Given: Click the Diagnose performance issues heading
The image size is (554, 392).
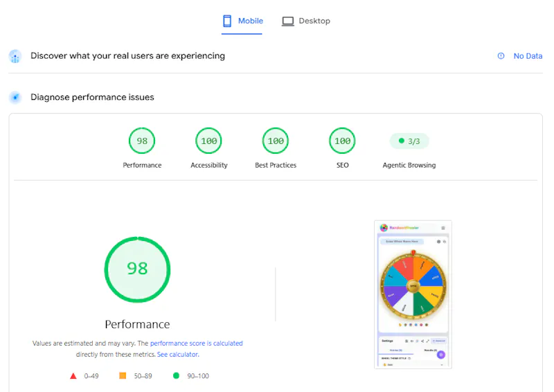Looking at the screenshot, I should point(92,97).
